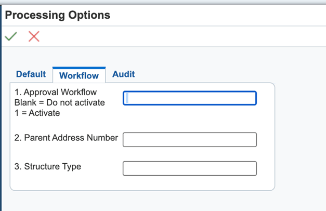Click the '3. Structure Type' label

(48, 167)
